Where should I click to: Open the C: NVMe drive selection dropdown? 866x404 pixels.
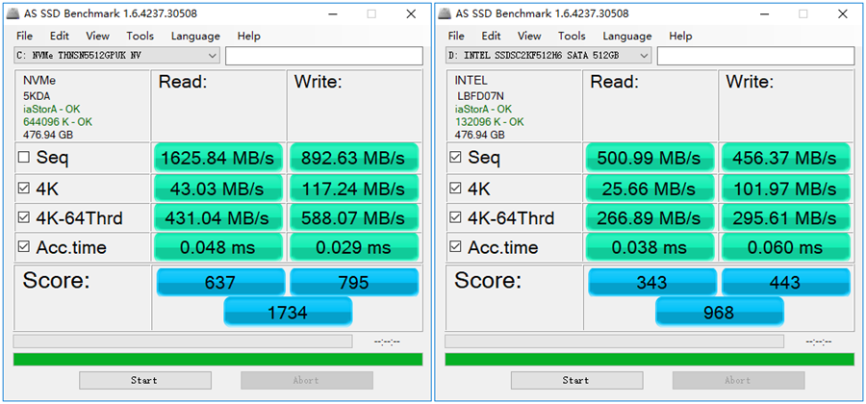click(x=116, y=56)
